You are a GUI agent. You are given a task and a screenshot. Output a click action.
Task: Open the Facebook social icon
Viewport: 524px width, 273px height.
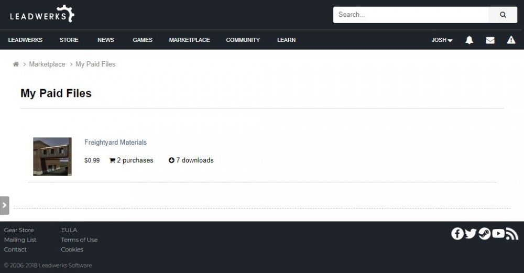(457, 234)
